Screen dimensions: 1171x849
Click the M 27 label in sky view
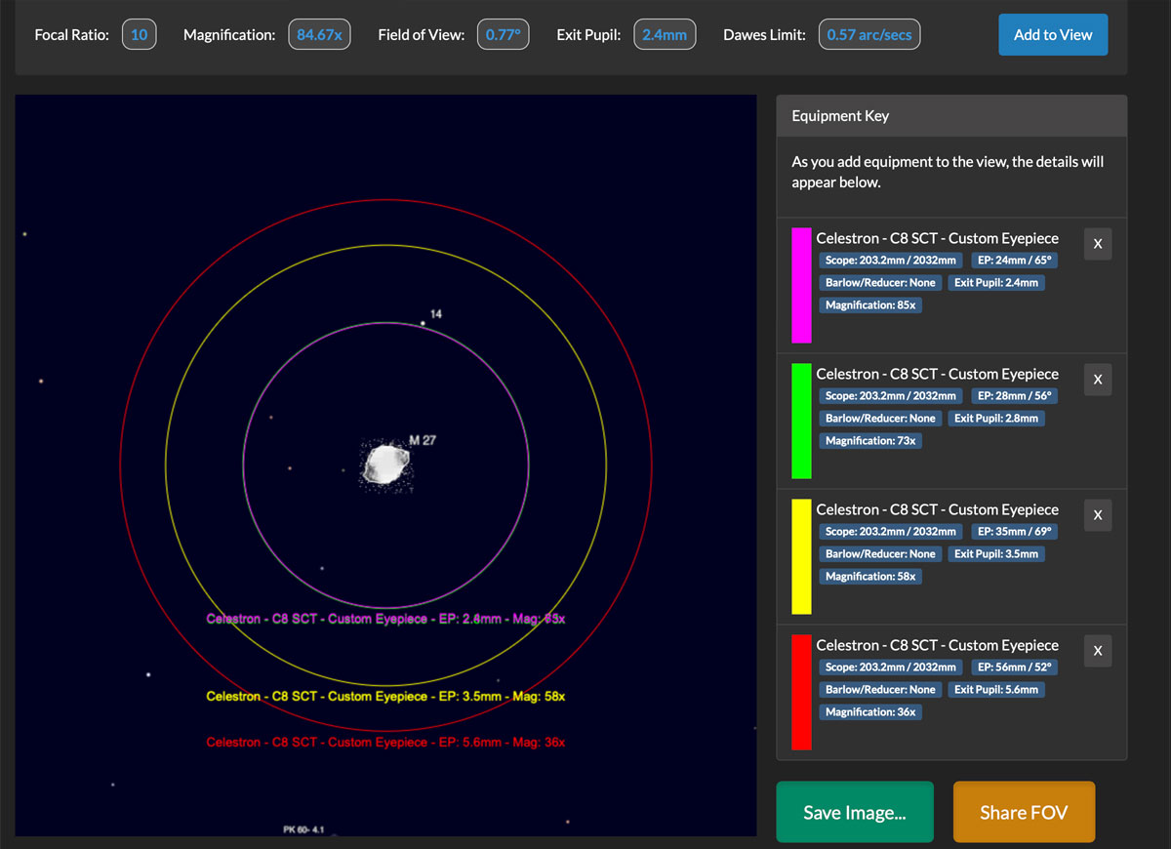[423, 440]
